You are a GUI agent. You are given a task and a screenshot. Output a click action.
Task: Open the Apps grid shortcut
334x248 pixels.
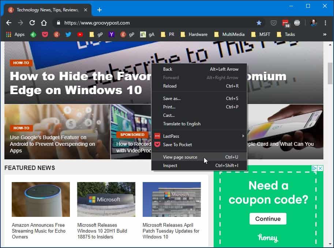click(15, 34)
